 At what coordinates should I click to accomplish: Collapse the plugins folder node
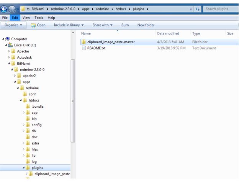click(23, 168)
